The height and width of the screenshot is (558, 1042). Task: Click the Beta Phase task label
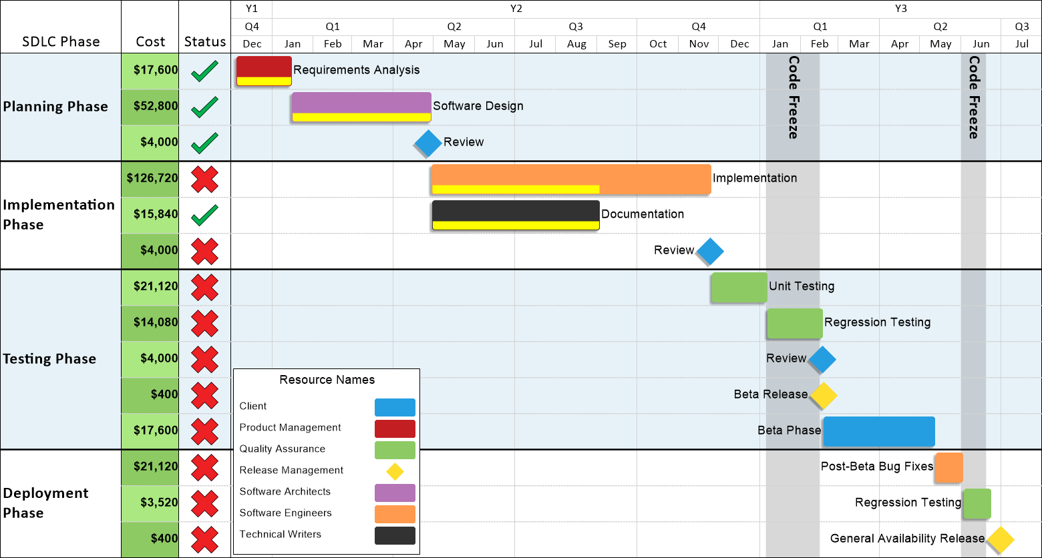[x=789, y=431]
